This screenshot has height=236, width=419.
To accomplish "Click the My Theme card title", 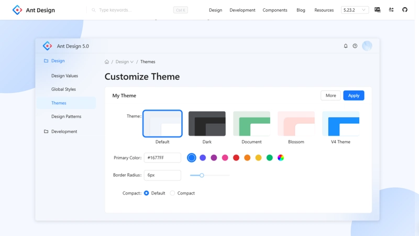I will tap(124, 95).
